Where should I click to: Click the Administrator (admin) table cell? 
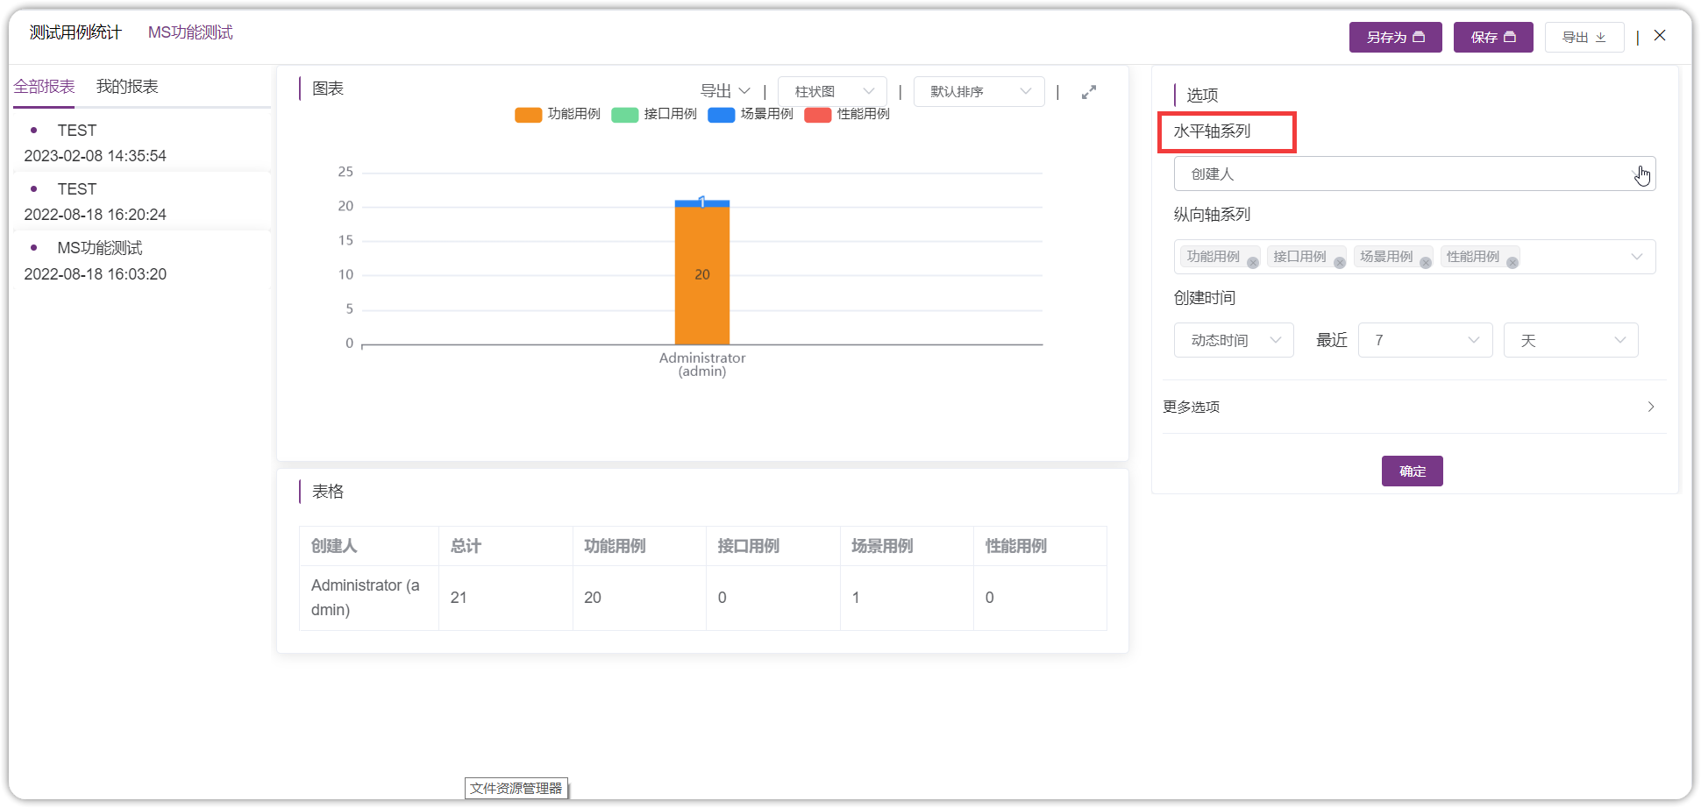tap(369, 598)
